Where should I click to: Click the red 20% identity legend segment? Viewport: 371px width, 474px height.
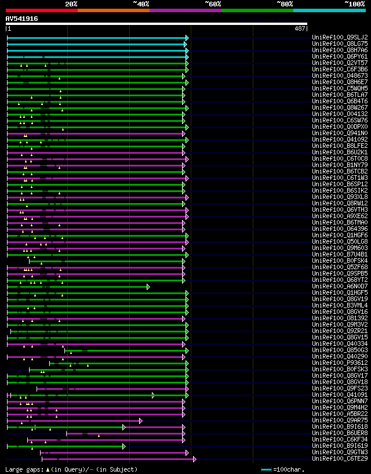pos(42,10)
